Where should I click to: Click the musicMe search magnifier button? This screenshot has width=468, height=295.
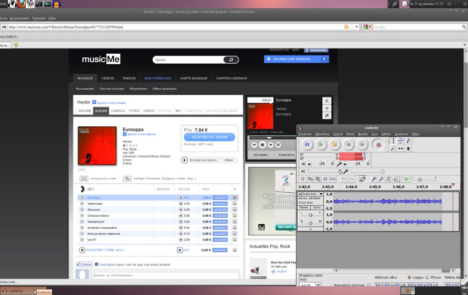pos(231,60)
